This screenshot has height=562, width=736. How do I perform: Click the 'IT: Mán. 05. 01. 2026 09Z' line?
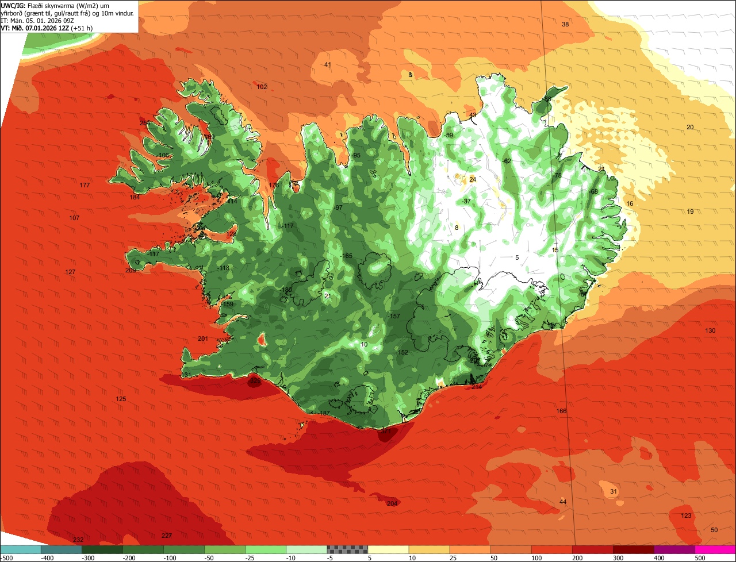tap(39, 20)
